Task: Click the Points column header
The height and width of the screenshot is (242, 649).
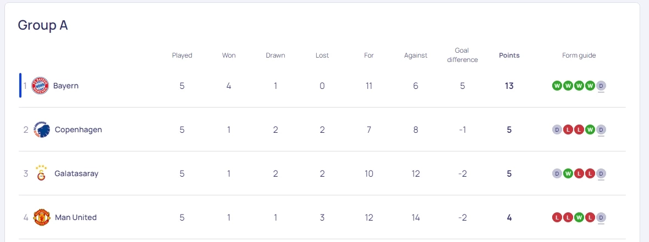Action: (509, 55)
